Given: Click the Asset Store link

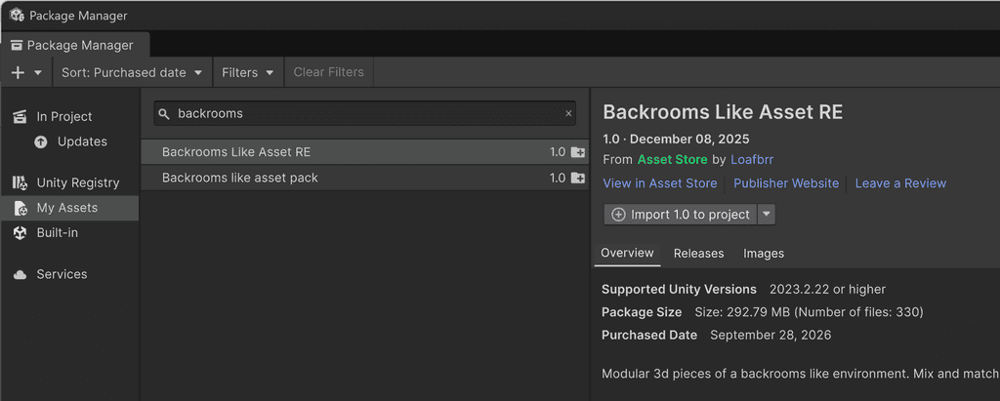Looking at the screenshot, I should pyautogui.click(x=672, y=159).
